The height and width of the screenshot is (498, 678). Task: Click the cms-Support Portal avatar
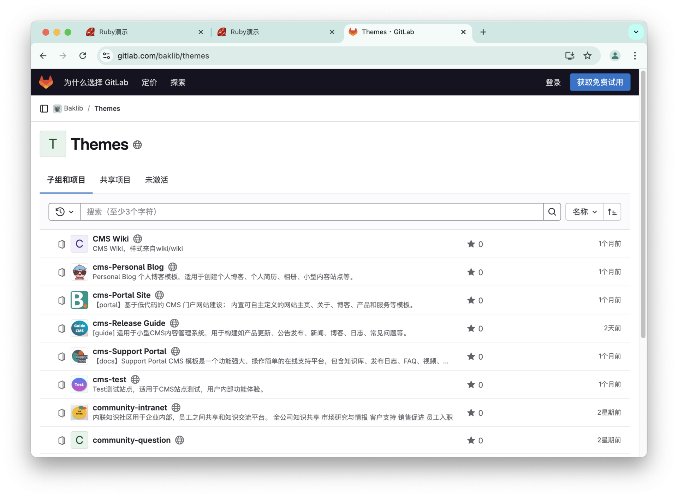click(x=79, y=356)
